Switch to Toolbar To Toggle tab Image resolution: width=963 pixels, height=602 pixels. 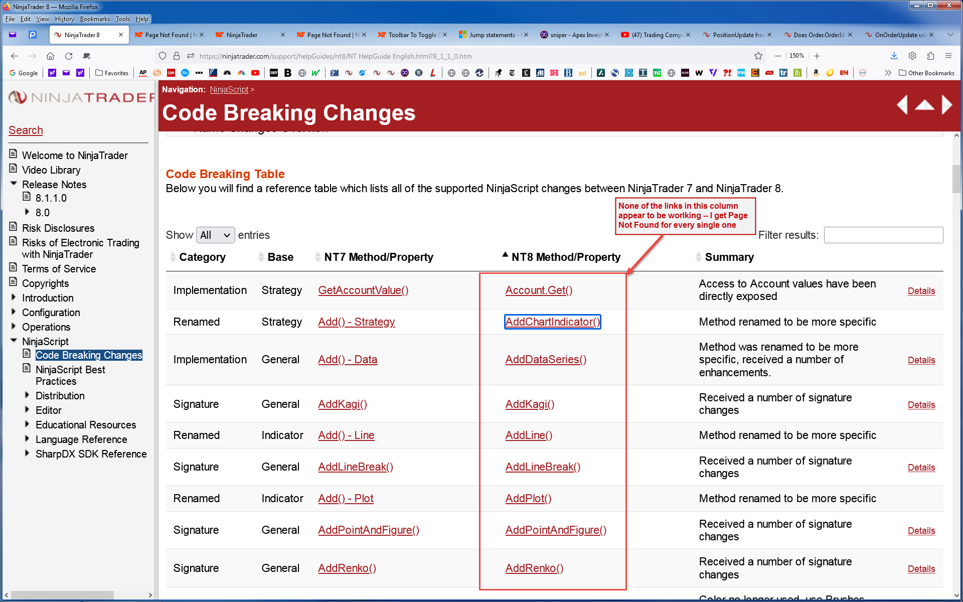pos(412,35)
